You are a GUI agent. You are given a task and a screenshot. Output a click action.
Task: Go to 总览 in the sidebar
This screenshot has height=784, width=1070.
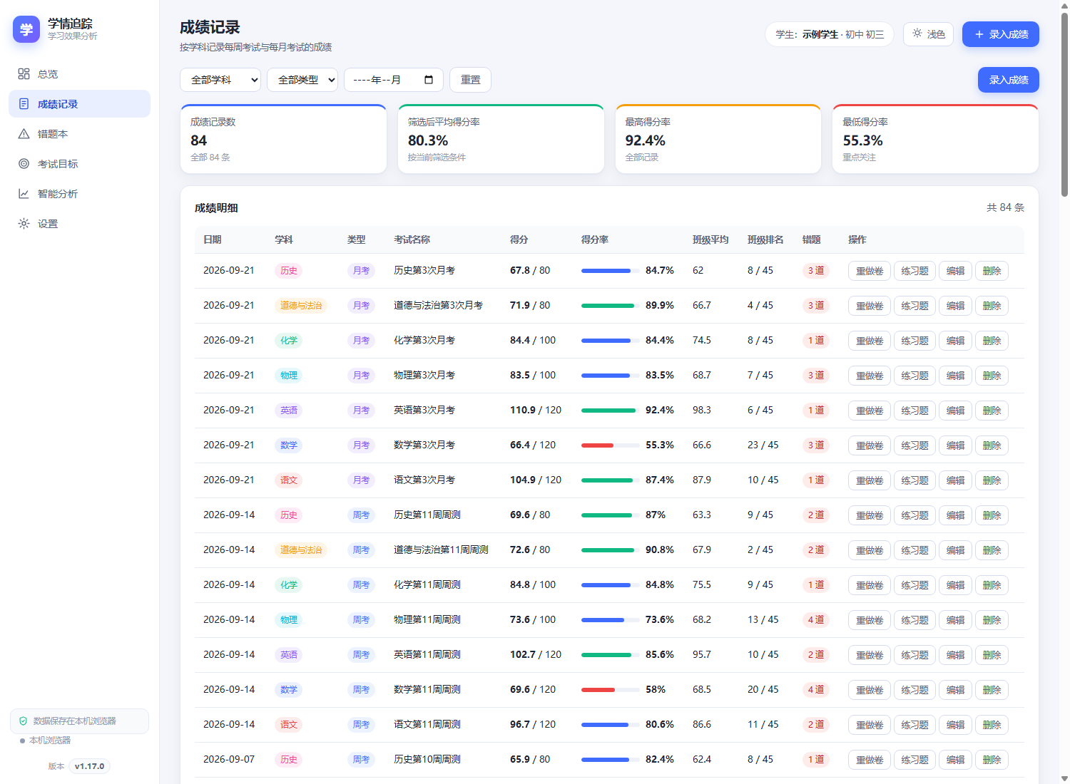coord(79,74)
